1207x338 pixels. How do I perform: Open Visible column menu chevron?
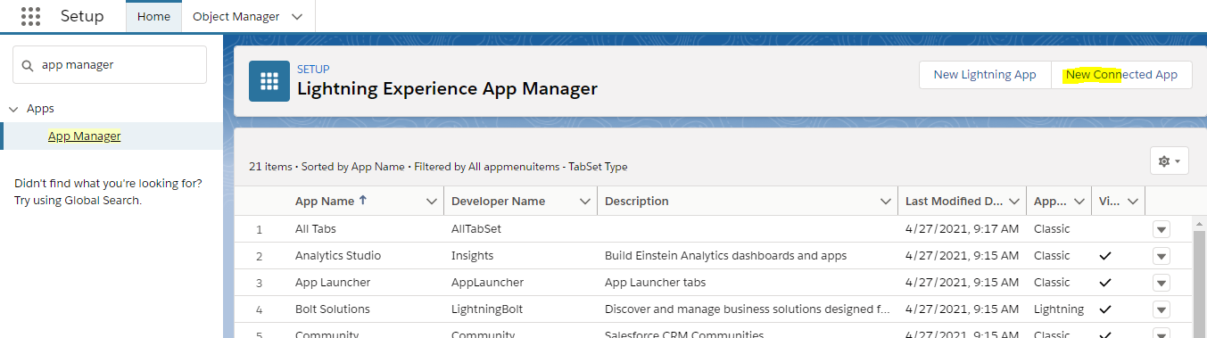(x=1133, y=202)
